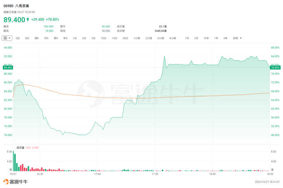283x188 pixels.
Task: Click the 富途牛牛 logo at bottom left
Action: pos(17,181)
